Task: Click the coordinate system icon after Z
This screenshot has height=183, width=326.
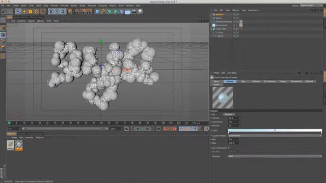Action: [69, 11]
